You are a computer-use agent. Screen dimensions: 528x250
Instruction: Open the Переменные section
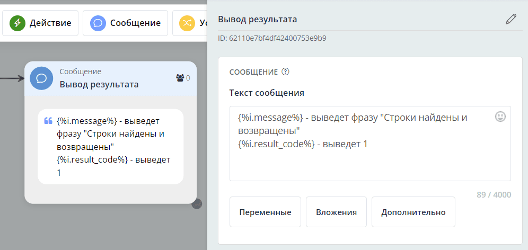click(265, 212)
